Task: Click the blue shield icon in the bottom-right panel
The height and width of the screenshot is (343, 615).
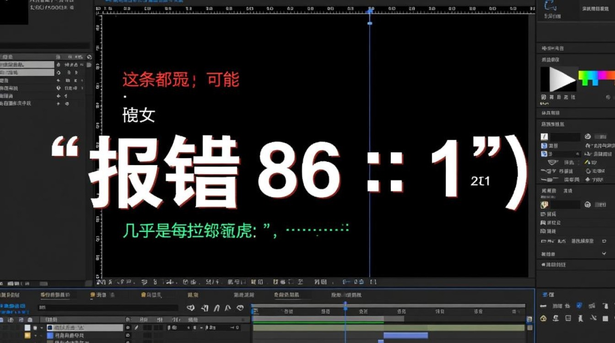Action: (579, 305)
